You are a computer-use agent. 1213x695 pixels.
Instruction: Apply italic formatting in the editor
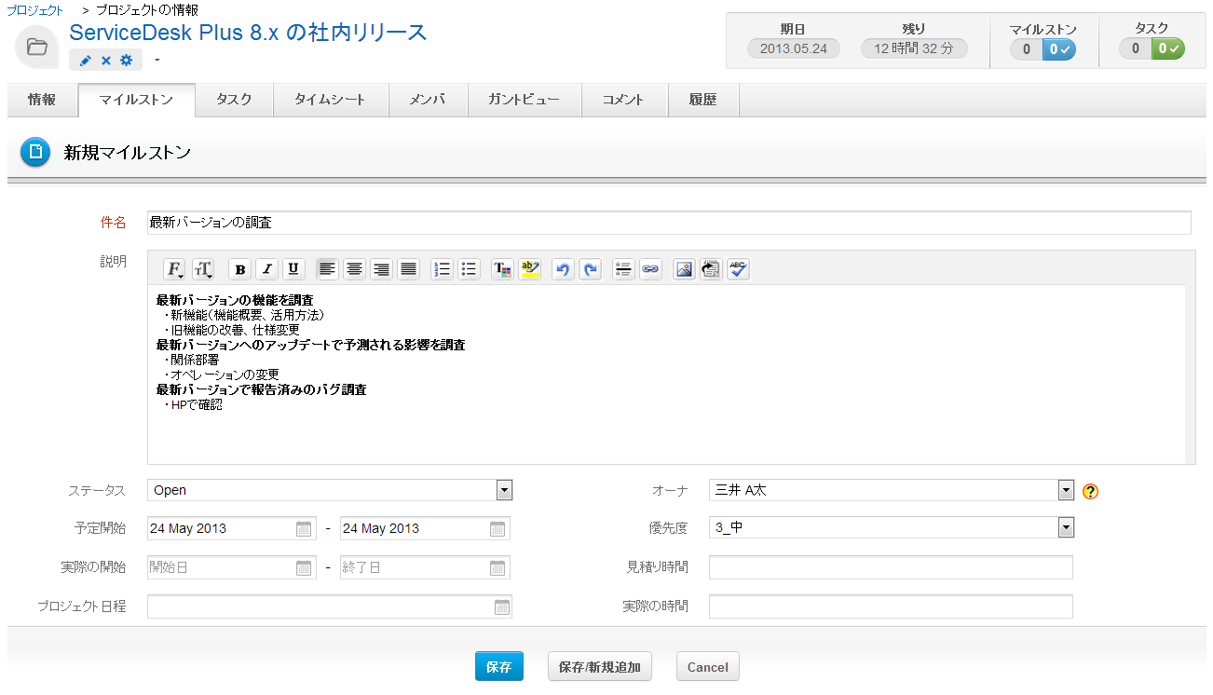[267, 269]
